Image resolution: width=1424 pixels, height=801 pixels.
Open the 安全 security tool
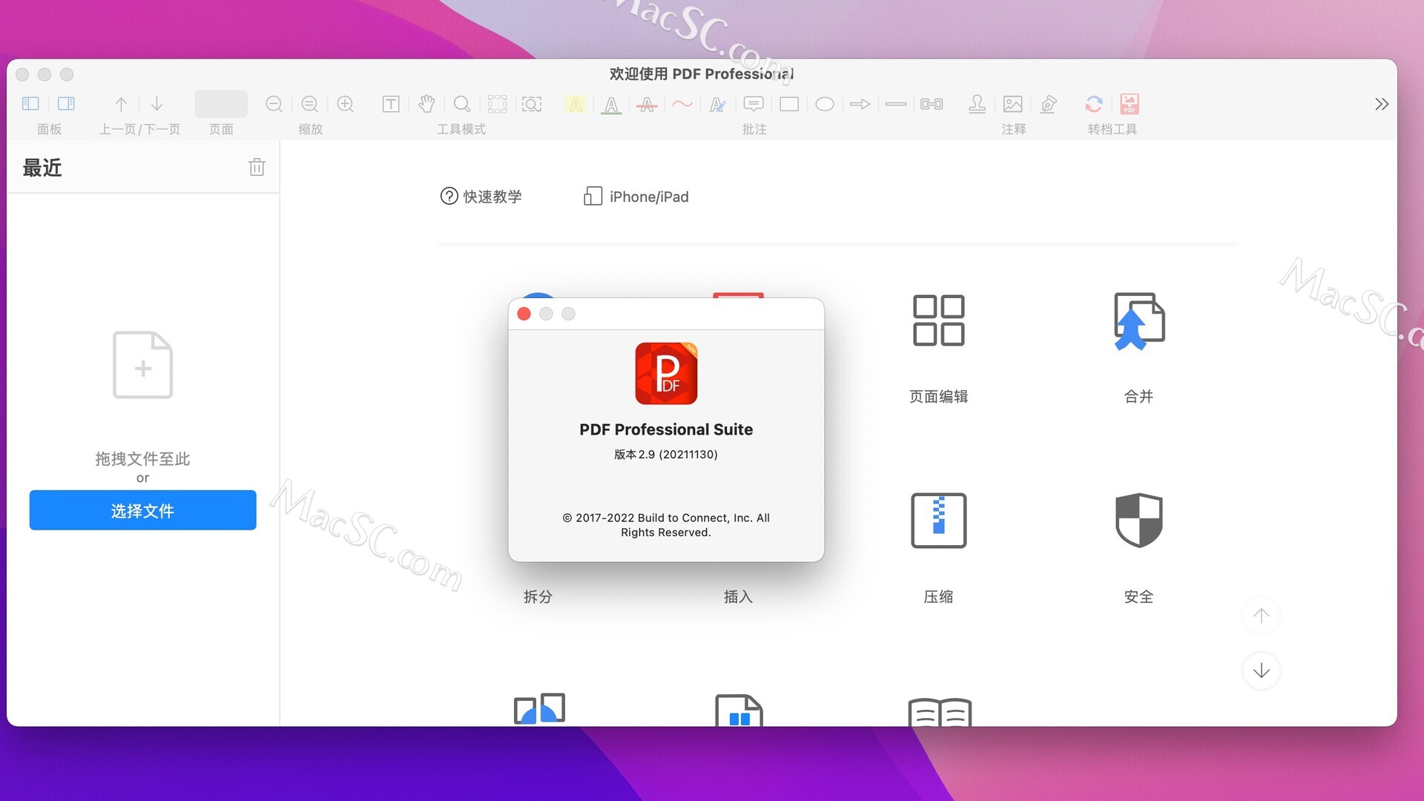tap(1138, 521)
